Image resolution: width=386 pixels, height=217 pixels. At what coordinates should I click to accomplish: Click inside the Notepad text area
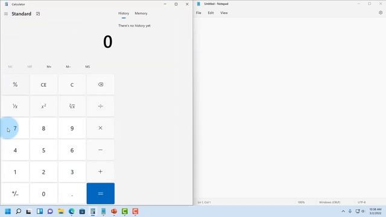[289, 108]
